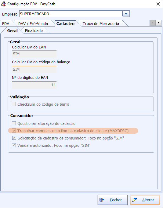This screenshot has width=163, height=208.
Task: Uncheck Trabalhar com desconto fixo (MAXDESC)
Action: 14,131
